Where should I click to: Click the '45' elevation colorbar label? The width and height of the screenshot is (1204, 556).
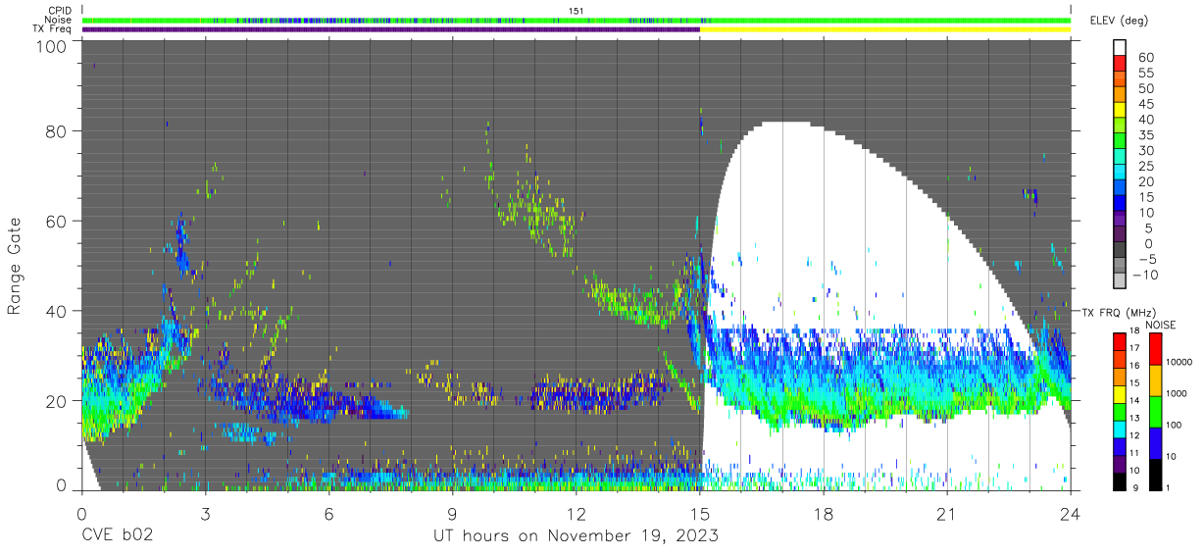coord(1145,104)
